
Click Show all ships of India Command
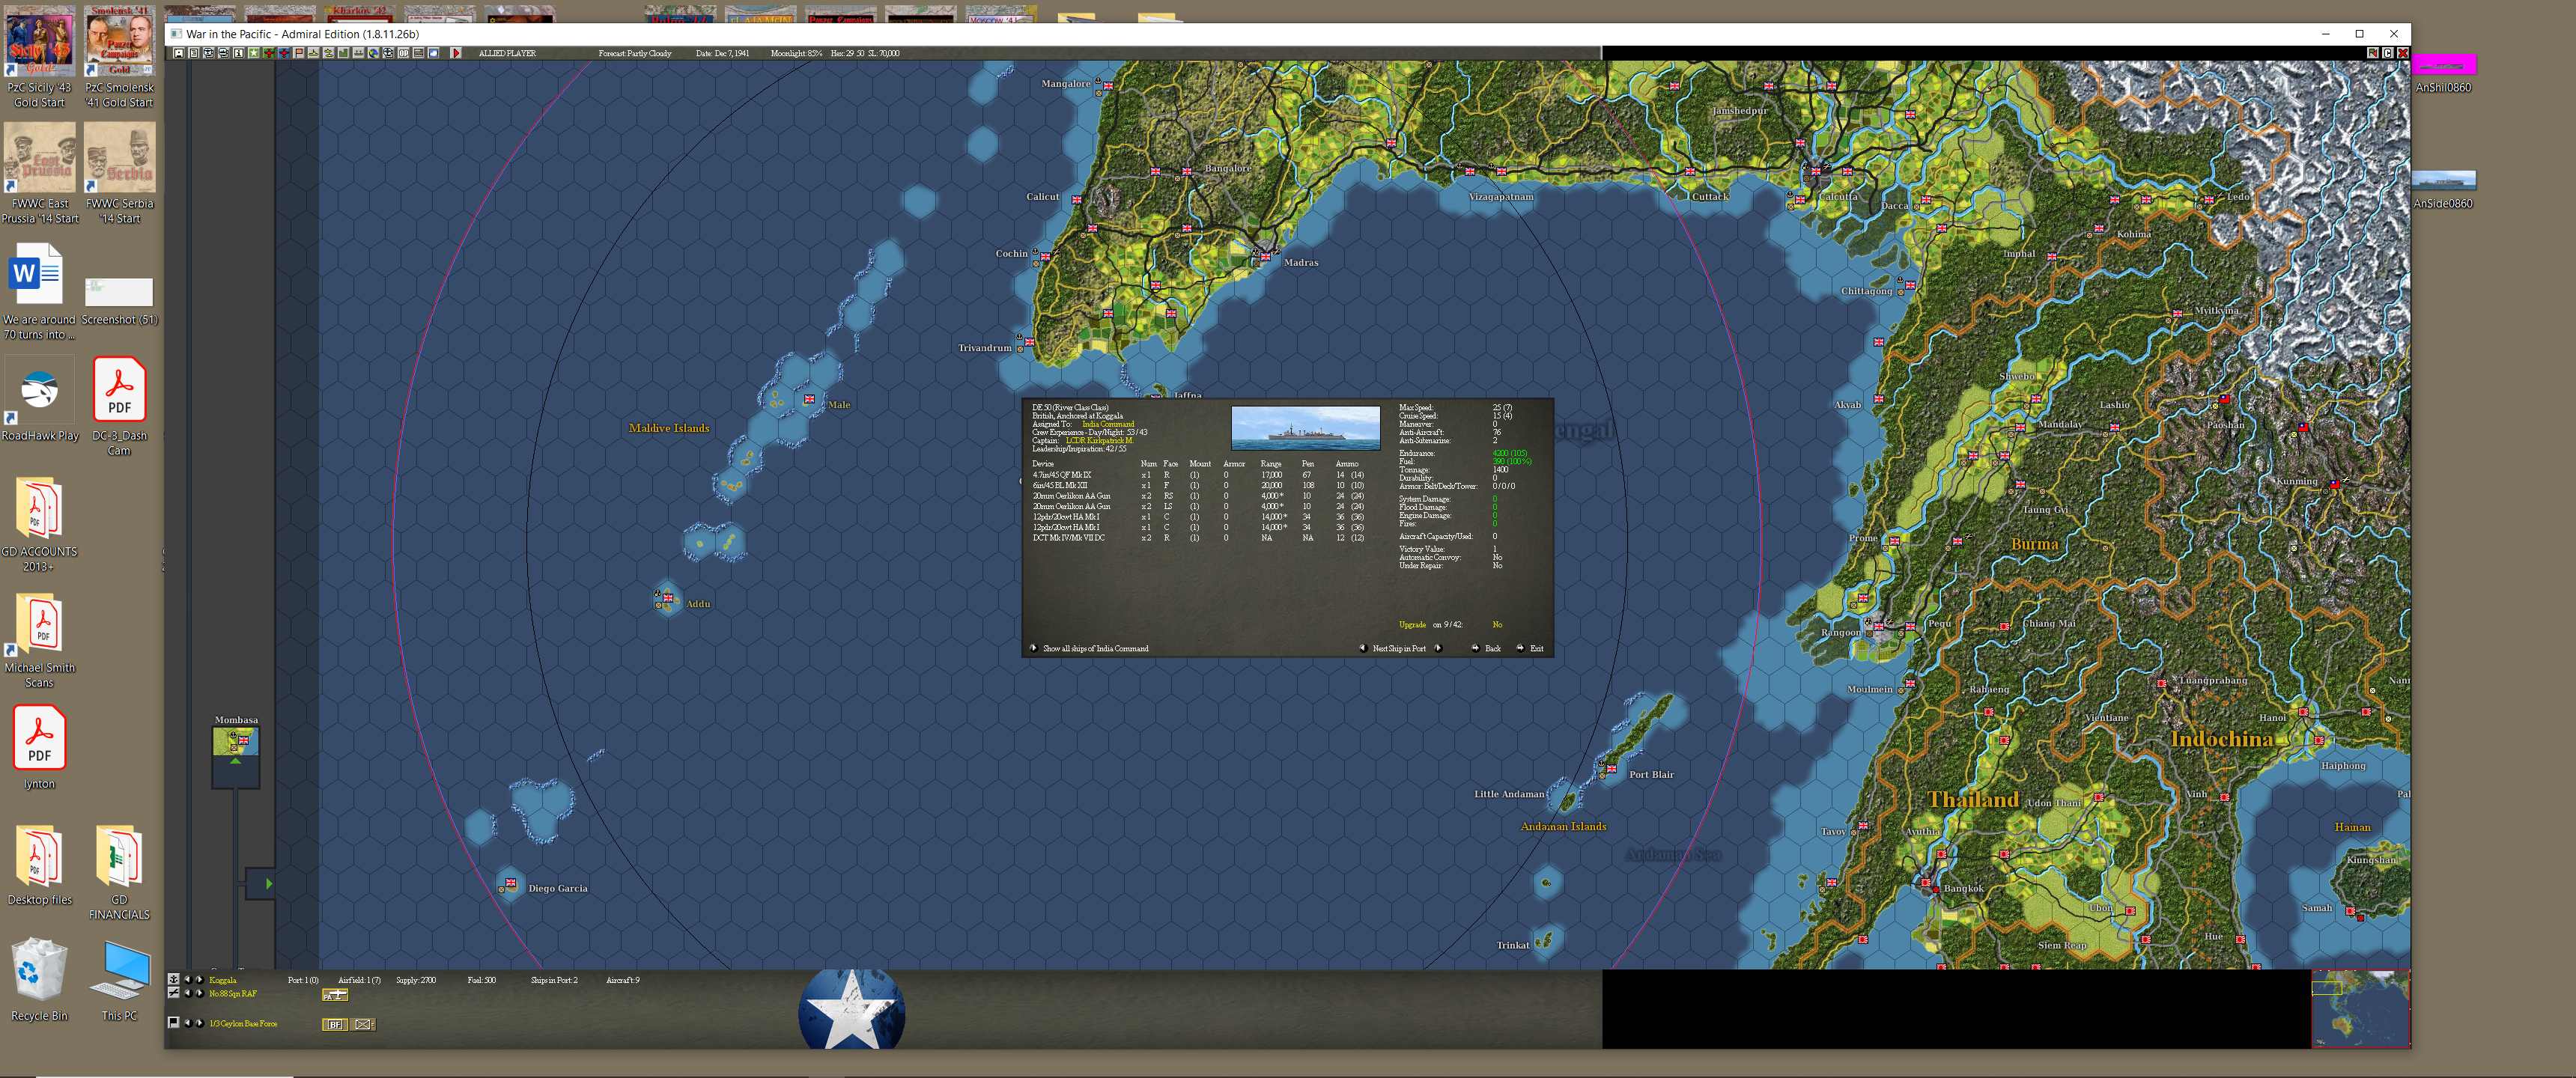tap(1096, 649)
